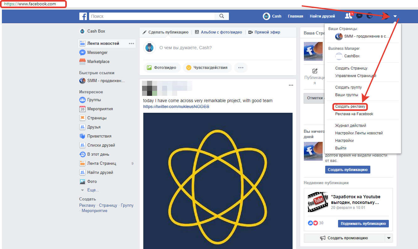Open the Messenger icon in top bar
This screenshot has width=418, height=249.
(359, 16)
